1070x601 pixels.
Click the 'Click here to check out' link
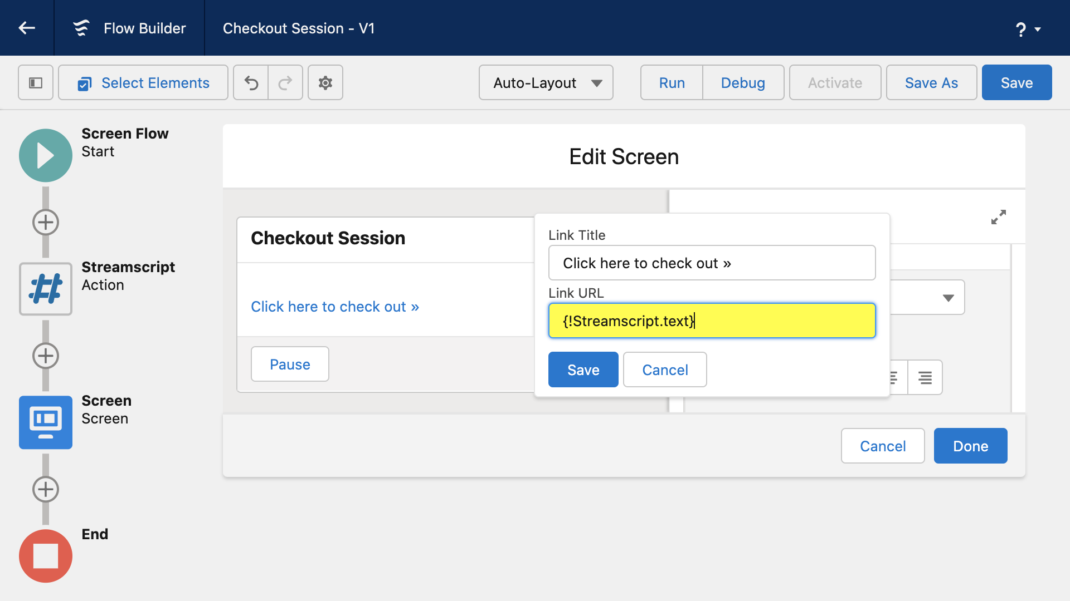pos(335,307)
